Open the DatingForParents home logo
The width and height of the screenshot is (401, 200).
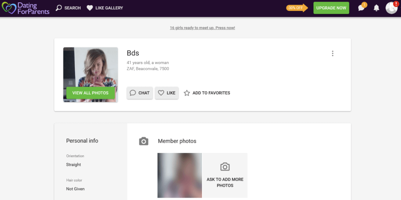pyautogui.click(x=25, y=8)
